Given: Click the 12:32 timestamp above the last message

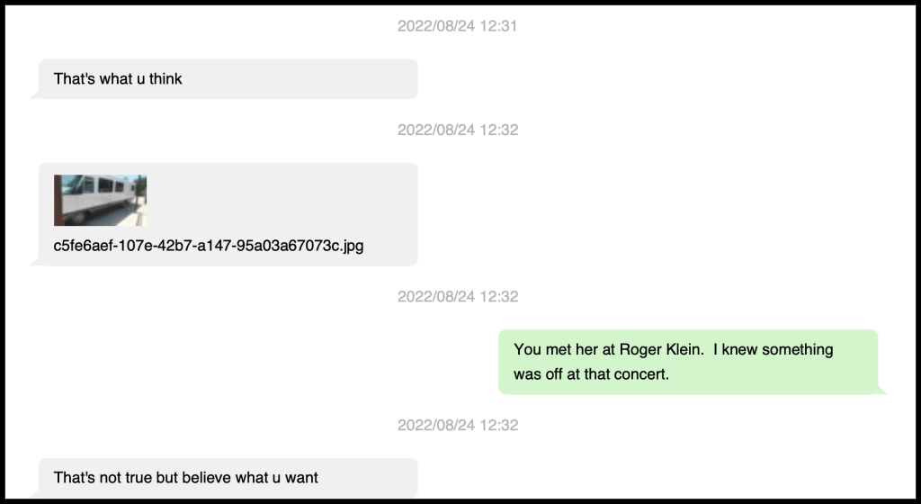Looking at the screenshot, I should pyautogui.click(x=457, y=425).
